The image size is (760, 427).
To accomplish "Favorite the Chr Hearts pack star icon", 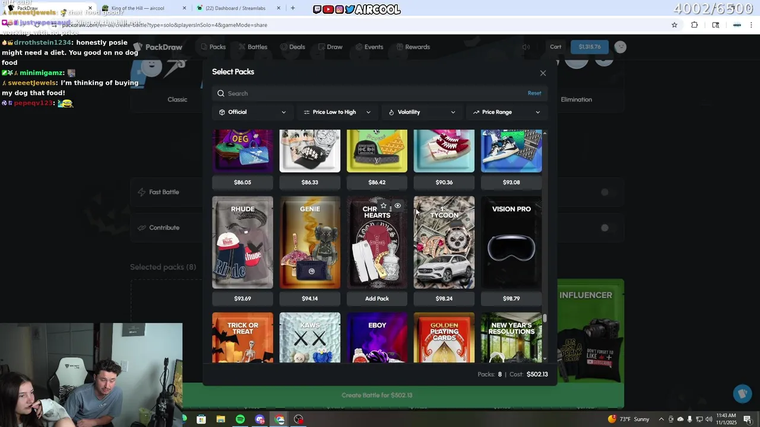I will coord(384,206).
